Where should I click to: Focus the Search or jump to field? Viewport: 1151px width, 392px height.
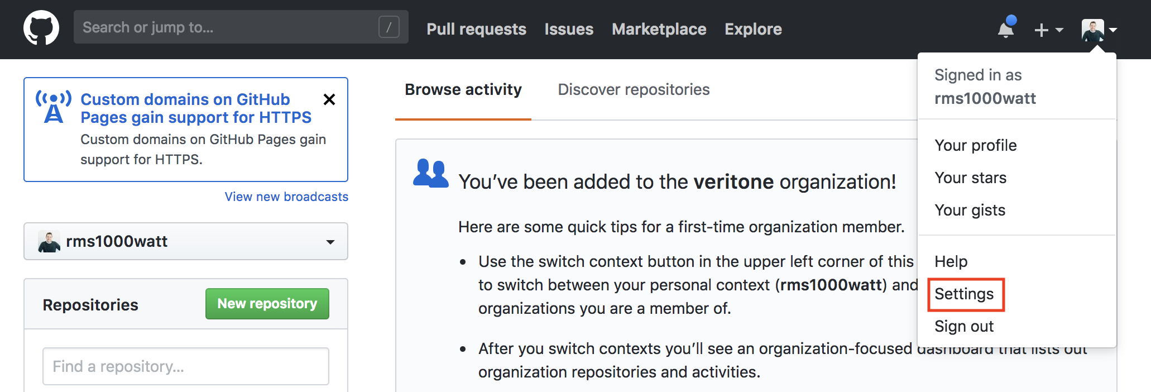241,27
